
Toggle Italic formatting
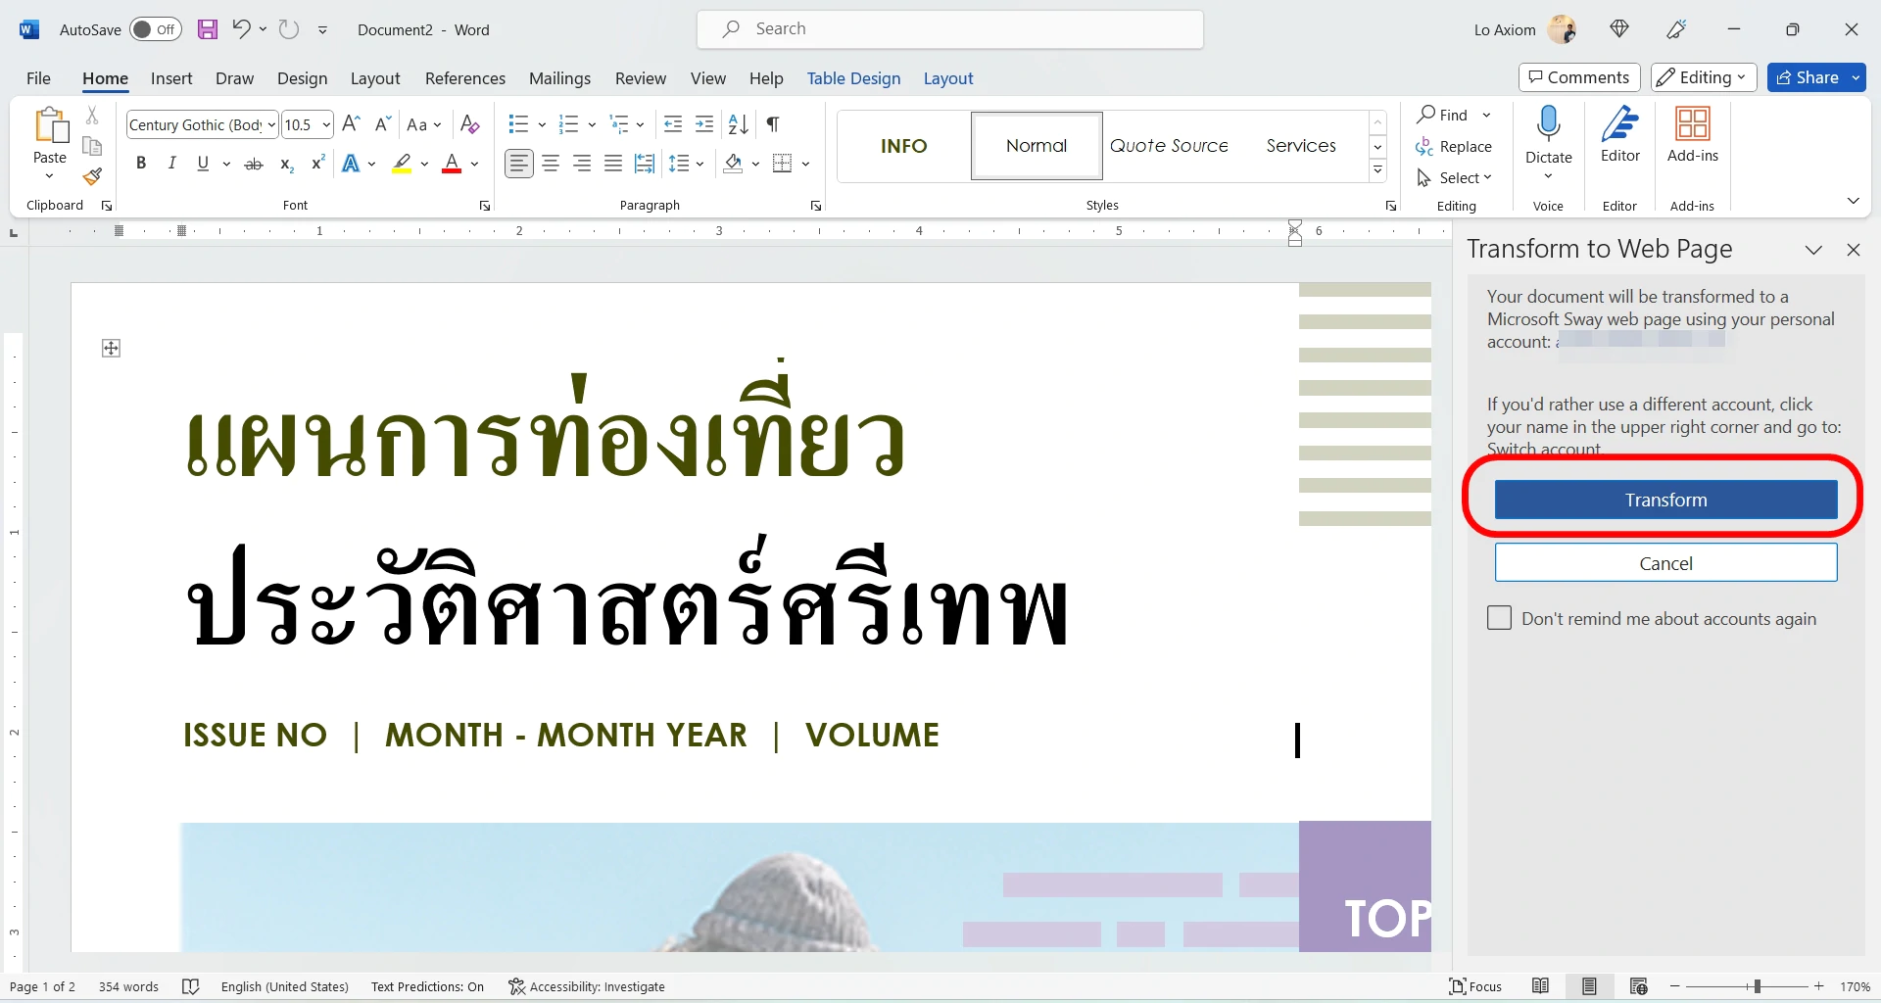pyautogui.click(x=172, y=164)
